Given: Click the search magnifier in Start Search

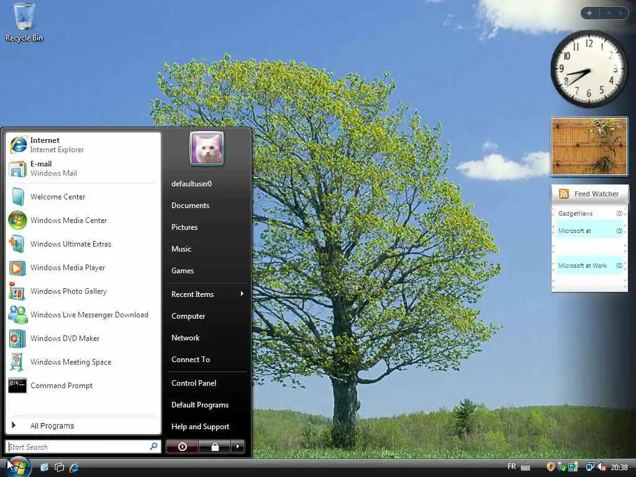Looking at the screenshot, I should (154, 447).
